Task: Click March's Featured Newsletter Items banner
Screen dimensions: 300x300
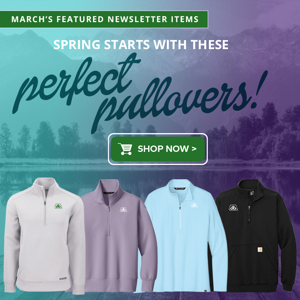Action: (x=104, y=19)
